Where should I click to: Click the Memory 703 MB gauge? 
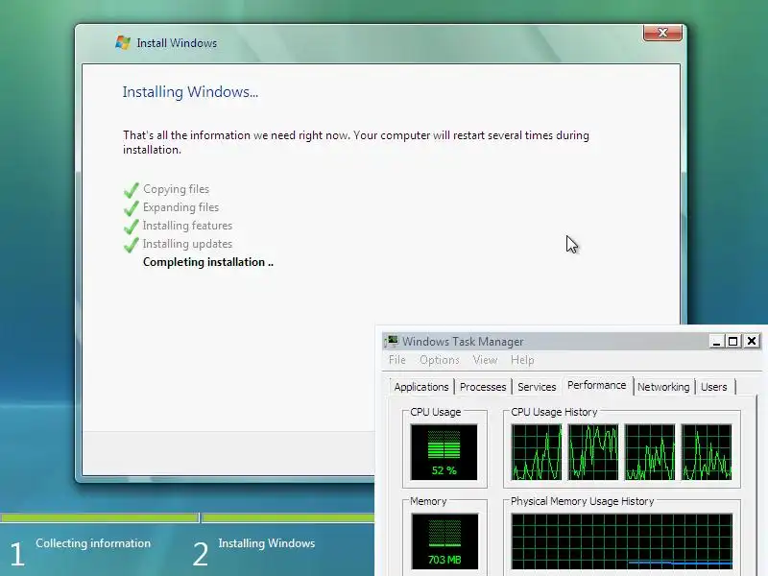(444, 540)
